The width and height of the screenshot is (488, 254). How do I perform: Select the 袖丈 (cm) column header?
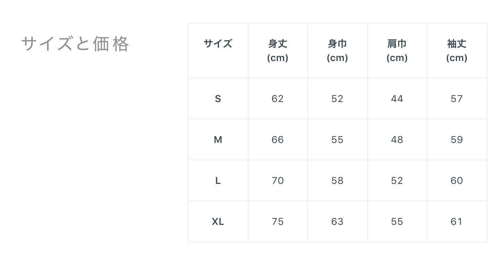pyautogui.click(x=457, y=51)
